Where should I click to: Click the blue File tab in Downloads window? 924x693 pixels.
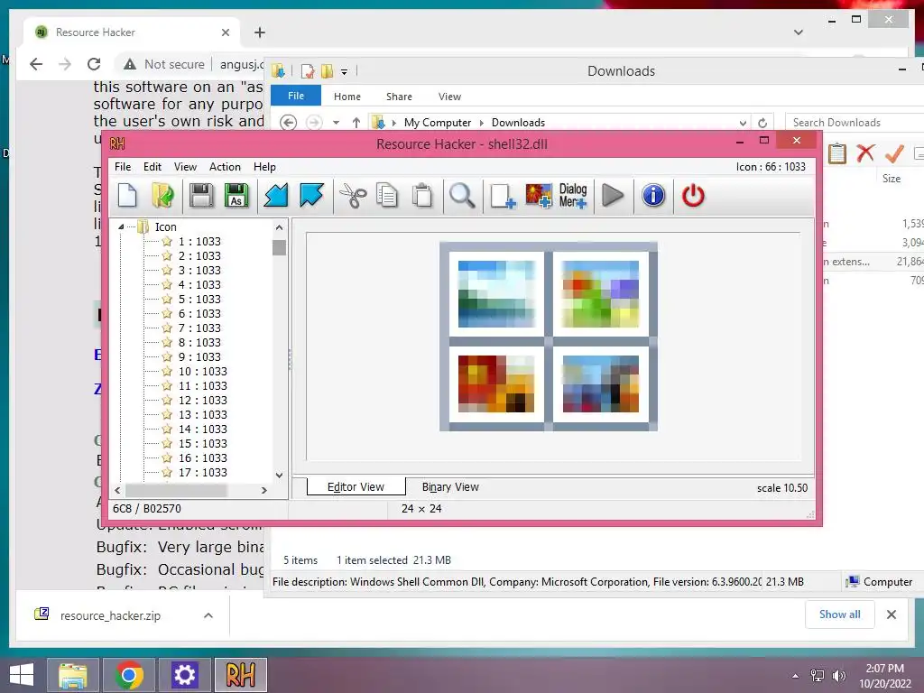pos(296,96)
